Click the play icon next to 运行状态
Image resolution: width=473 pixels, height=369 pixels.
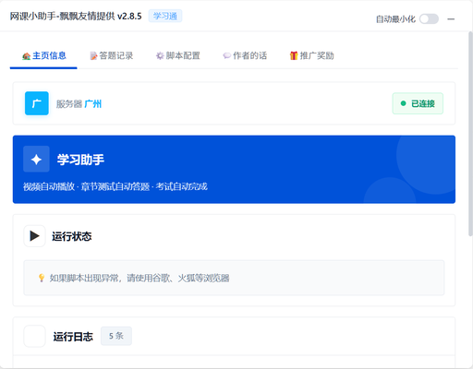point(34,236)
